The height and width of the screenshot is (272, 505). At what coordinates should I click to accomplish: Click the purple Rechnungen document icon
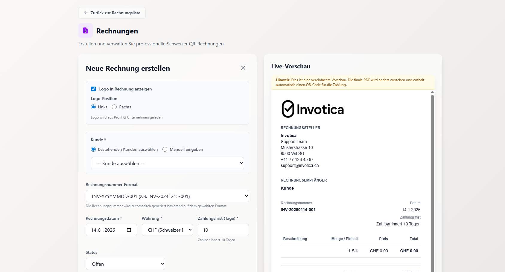pyautogui.click(x=86, y=30)
